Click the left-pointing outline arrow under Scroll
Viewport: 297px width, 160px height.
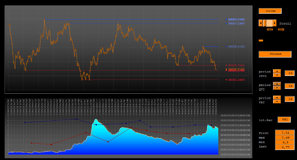pyautogui.click(x=270, y=29)
